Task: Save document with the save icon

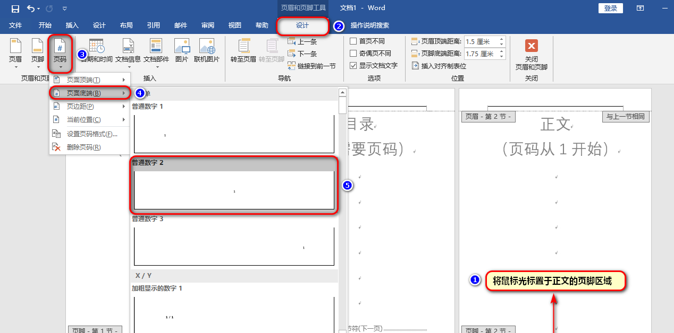Action: (15, 8)
